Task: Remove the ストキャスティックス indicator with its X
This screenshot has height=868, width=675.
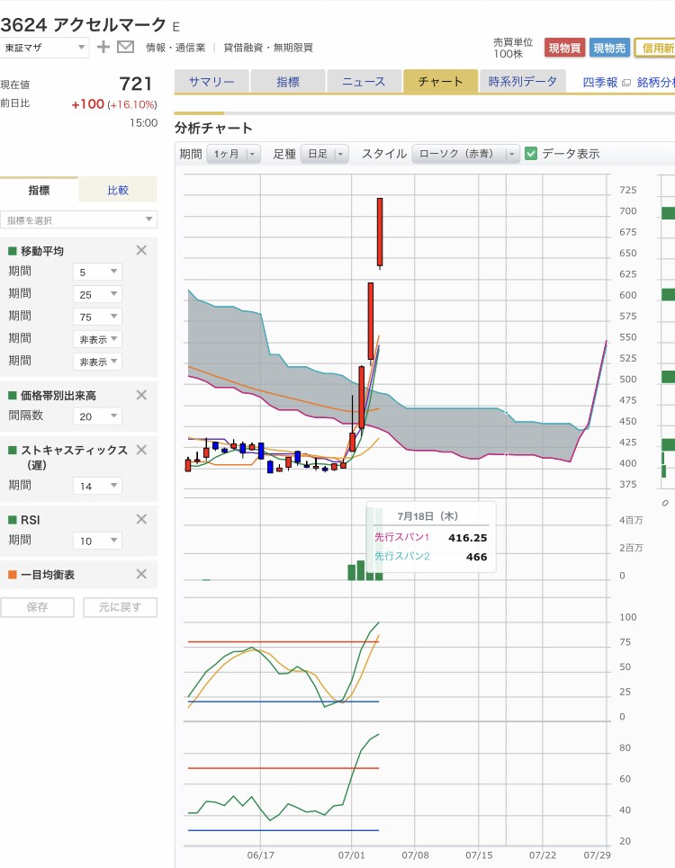Action: tap(142, 450)
